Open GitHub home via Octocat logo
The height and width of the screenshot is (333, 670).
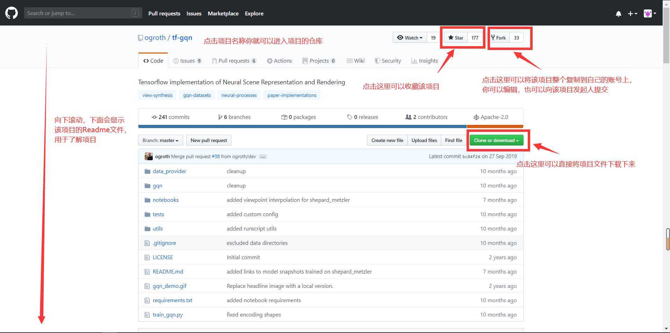tap(11, 13)
